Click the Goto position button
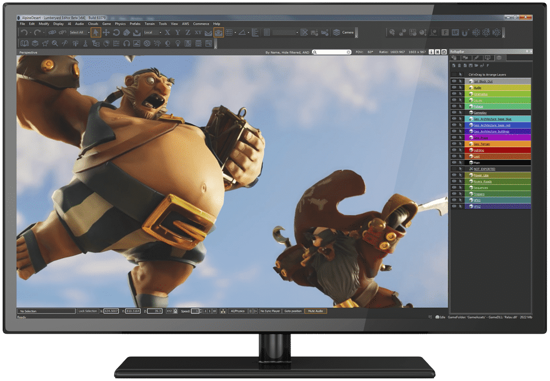Screen dimensions: 550x381 click(x=293, y=311)
